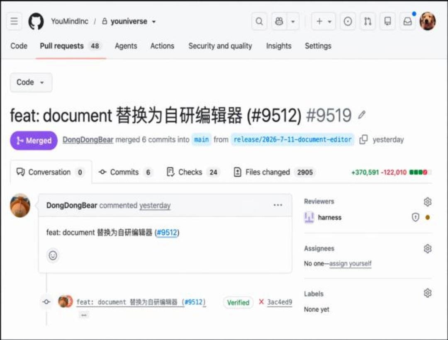Expand the Copilot dropdown arrow
Viewport: 448px width, 340px height.
click(x=293, y=22)
